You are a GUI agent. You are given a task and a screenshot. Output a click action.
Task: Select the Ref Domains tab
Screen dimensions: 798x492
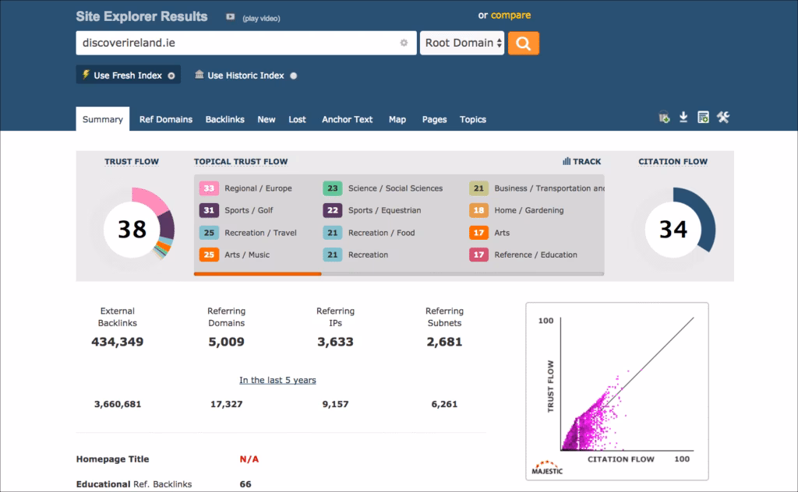coord(165,119)
